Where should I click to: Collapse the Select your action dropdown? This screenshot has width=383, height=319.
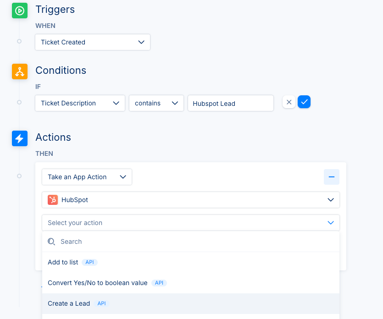(x=331, y=223)
